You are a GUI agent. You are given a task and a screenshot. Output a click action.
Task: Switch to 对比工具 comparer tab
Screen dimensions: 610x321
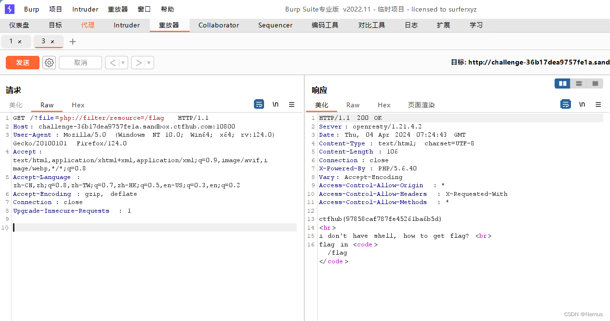372,25
